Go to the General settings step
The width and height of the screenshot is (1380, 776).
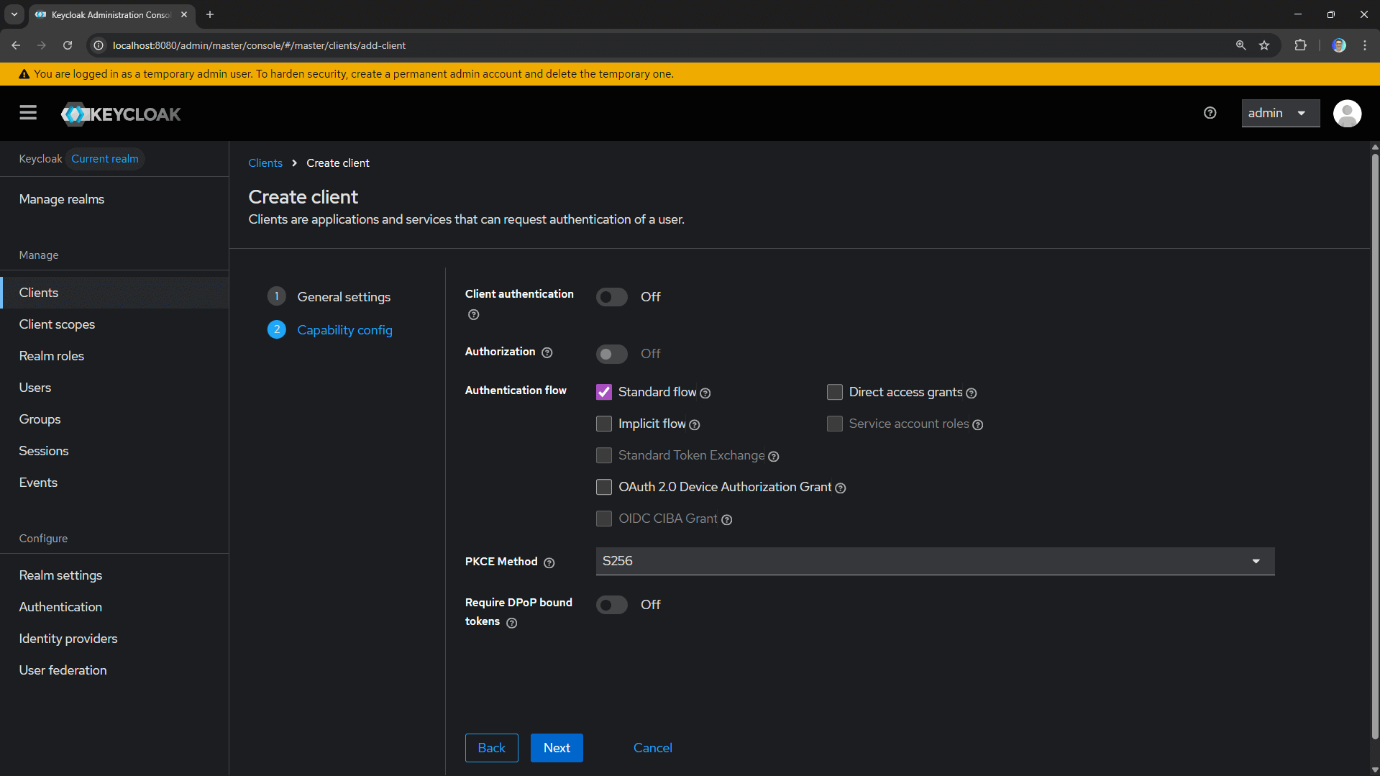344,296
